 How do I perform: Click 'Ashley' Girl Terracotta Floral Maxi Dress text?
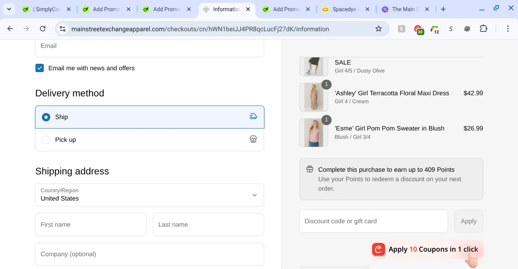(x=392, y=93)
